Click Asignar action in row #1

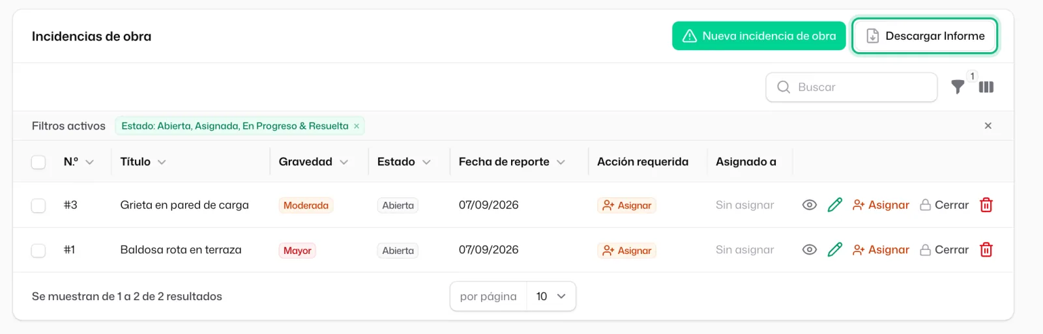pyautogui.click(x=881, y=250)
